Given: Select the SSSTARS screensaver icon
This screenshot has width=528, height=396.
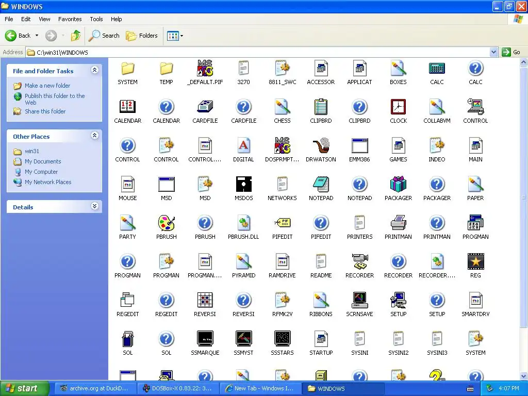Looking at the screenshot, I should point(282,339).
